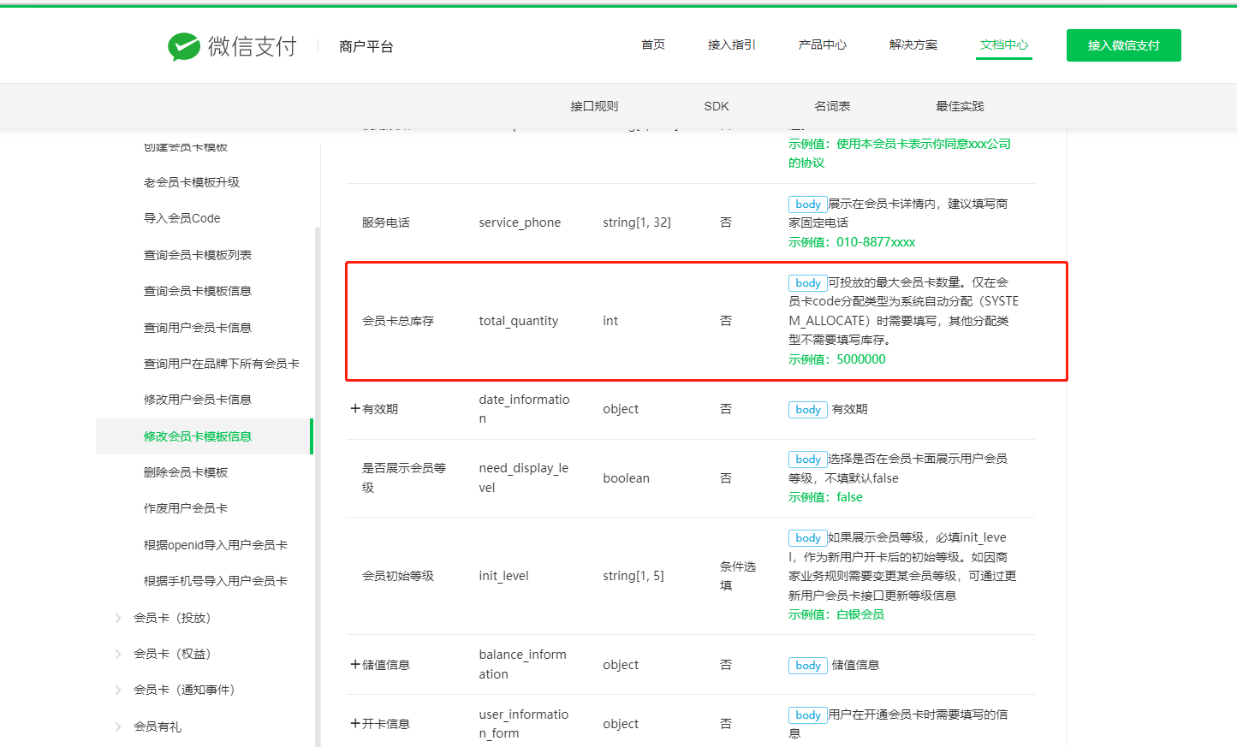Switch to the 名词表 tab

pyautogui.click(x=832, y=106)
